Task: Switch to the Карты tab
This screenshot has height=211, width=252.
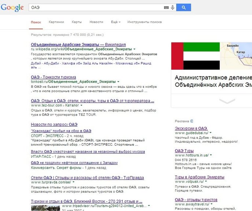Action: click(77, 22)
